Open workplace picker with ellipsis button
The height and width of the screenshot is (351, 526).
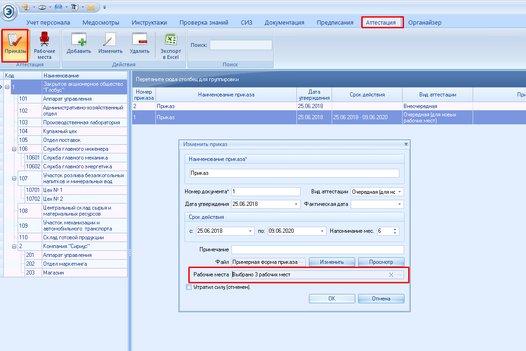coord(399,275)
